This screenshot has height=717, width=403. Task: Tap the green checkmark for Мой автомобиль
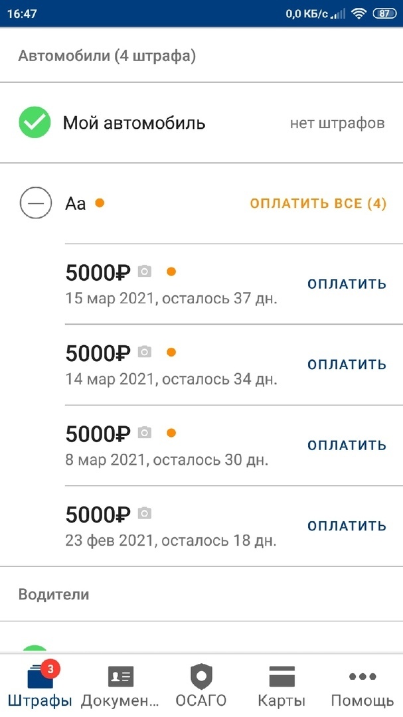[x=35, y=123]
